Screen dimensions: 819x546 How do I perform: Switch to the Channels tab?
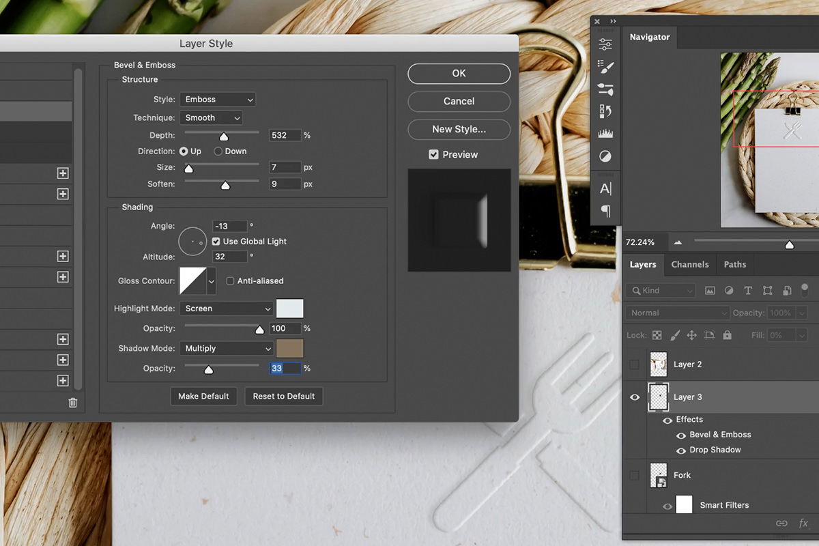tap(690, 264)
